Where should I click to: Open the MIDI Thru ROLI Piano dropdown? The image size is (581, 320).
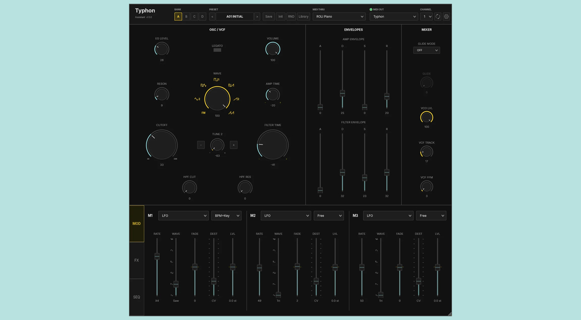point(339,17)
